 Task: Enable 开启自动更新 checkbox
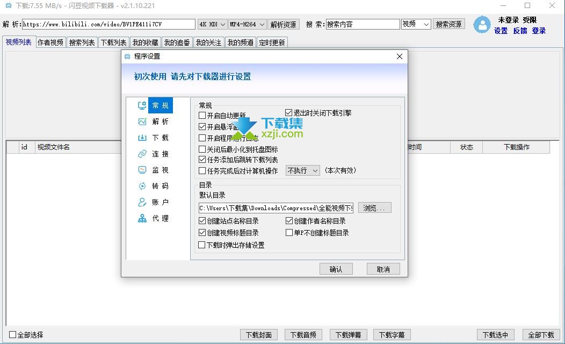click(x=202, y=116)
